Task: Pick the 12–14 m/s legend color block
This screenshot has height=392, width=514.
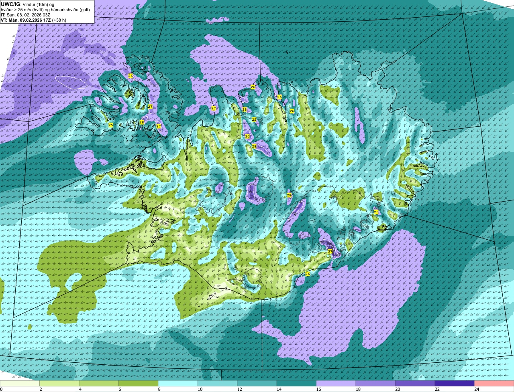Action: coord(257,383)
